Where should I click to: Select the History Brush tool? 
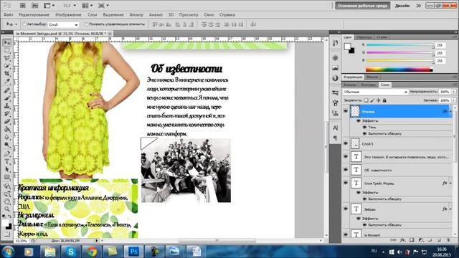[7, 113]
